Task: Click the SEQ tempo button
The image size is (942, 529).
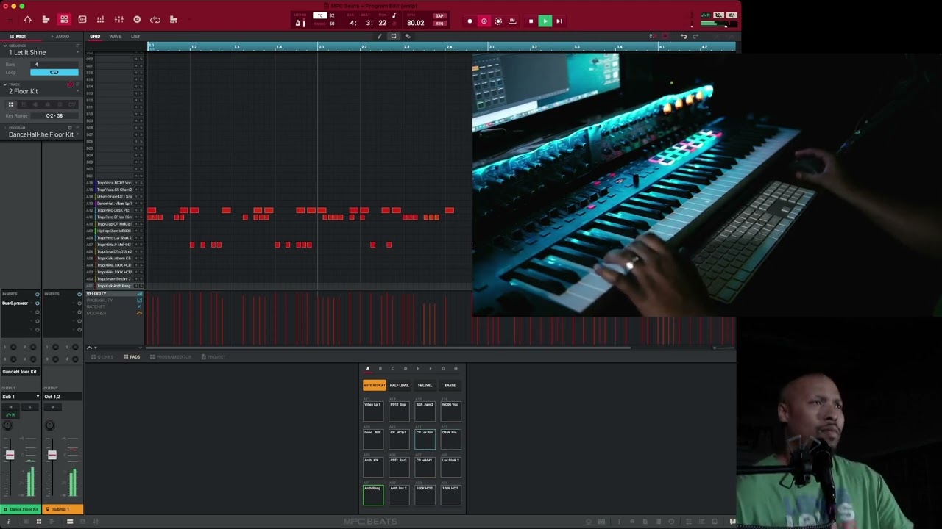Action: (439, 23)
